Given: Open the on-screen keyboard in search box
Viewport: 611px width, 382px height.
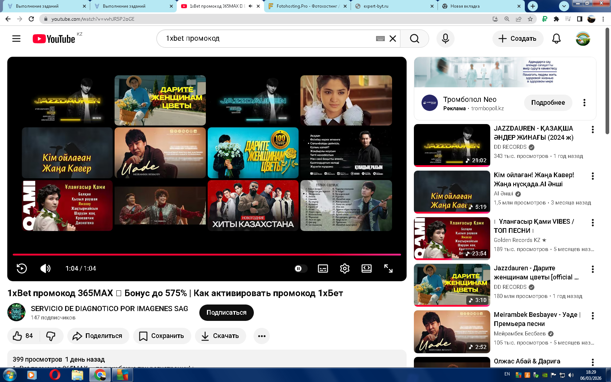Looking at the screenshot, I should (380, 39).
